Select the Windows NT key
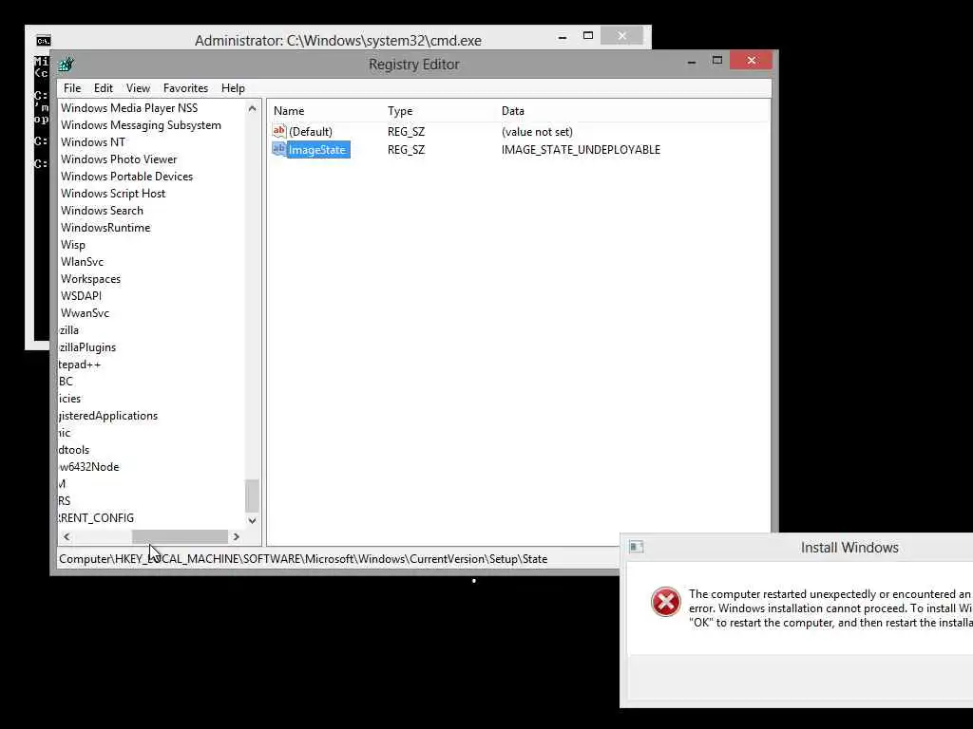 coord(93,142)
